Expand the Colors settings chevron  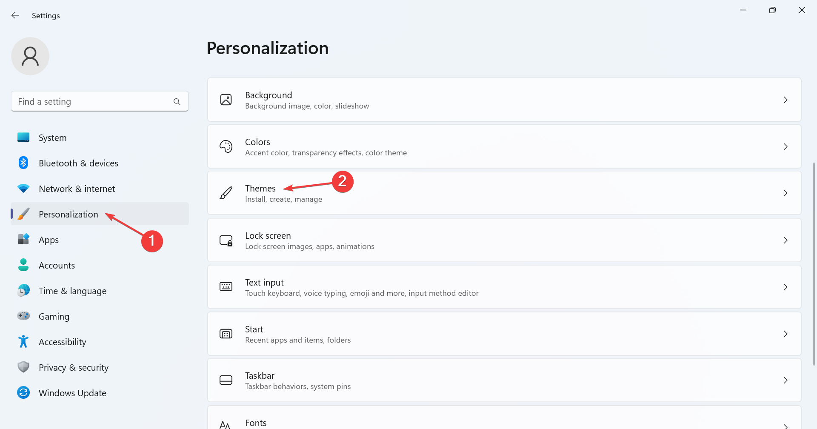pos(786,147)
